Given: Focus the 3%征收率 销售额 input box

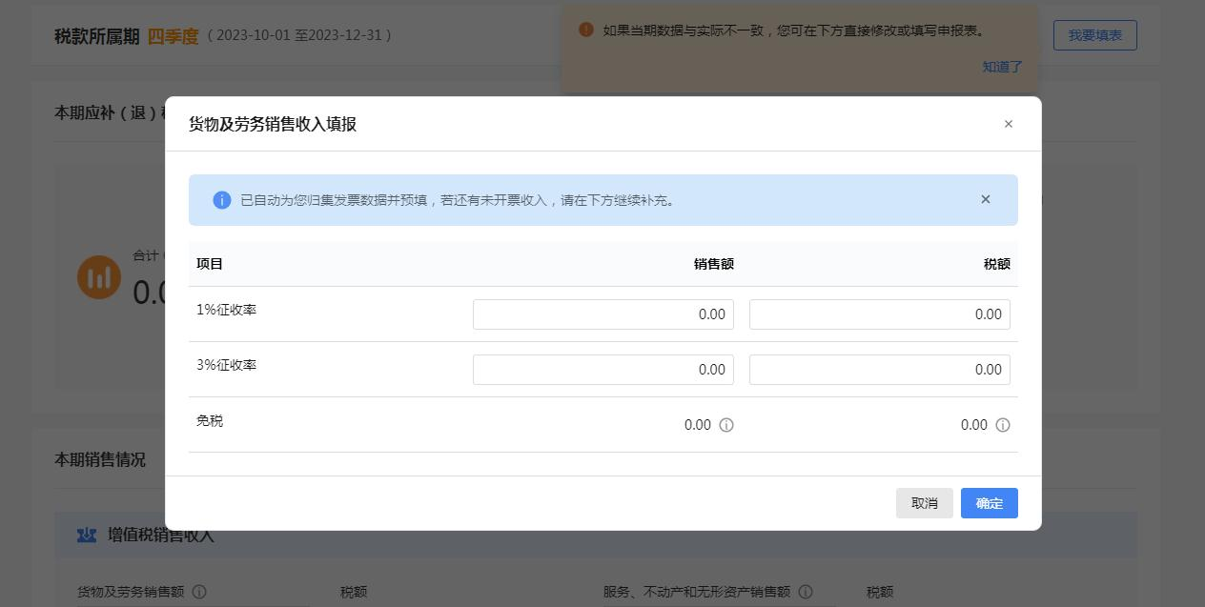Looking at the screenshot, I should 602,370.
